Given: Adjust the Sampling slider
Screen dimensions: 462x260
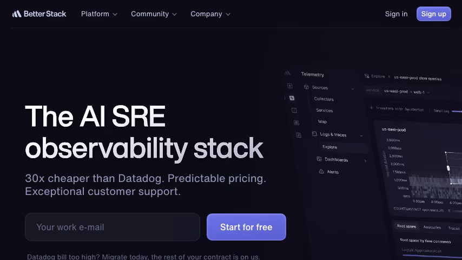Looking at the screenshot, I should point(457,111).
